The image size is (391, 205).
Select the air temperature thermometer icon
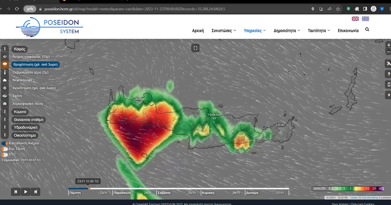pos(5,72)
